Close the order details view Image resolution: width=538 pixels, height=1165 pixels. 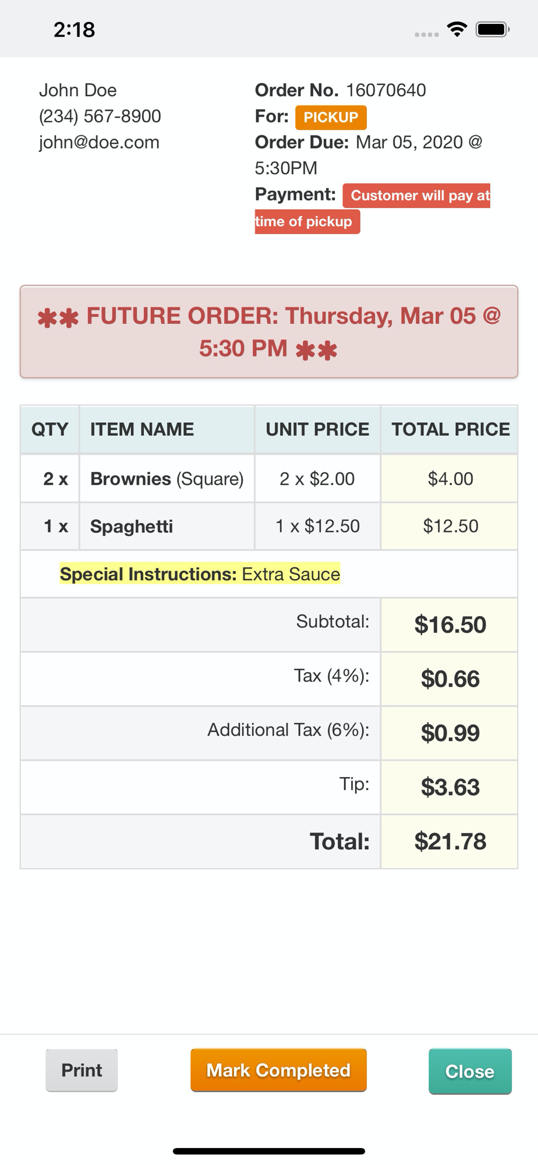coord(470,1071)
